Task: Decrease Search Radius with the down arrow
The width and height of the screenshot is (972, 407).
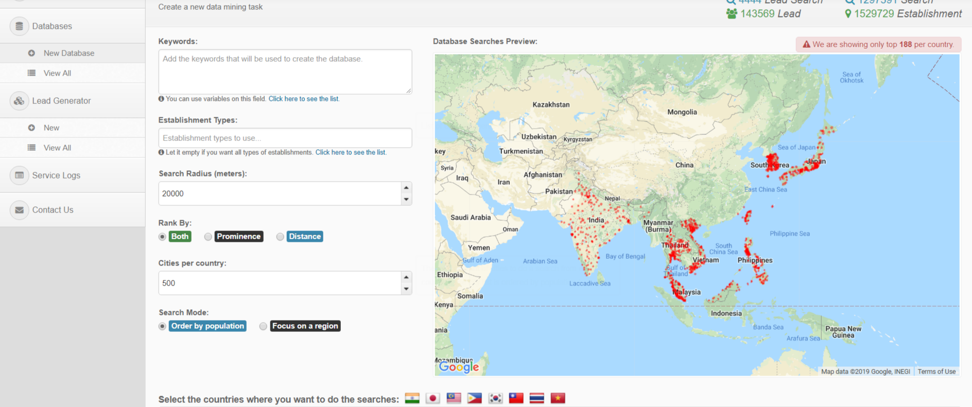Action: (x=406, y=199)
